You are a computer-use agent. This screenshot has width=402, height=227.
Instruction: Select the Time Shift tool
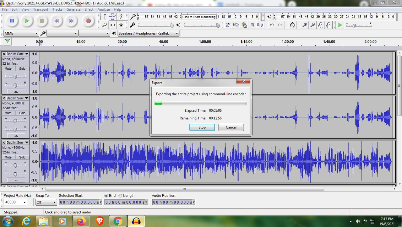pyautogui.click(x=112, y=25)
